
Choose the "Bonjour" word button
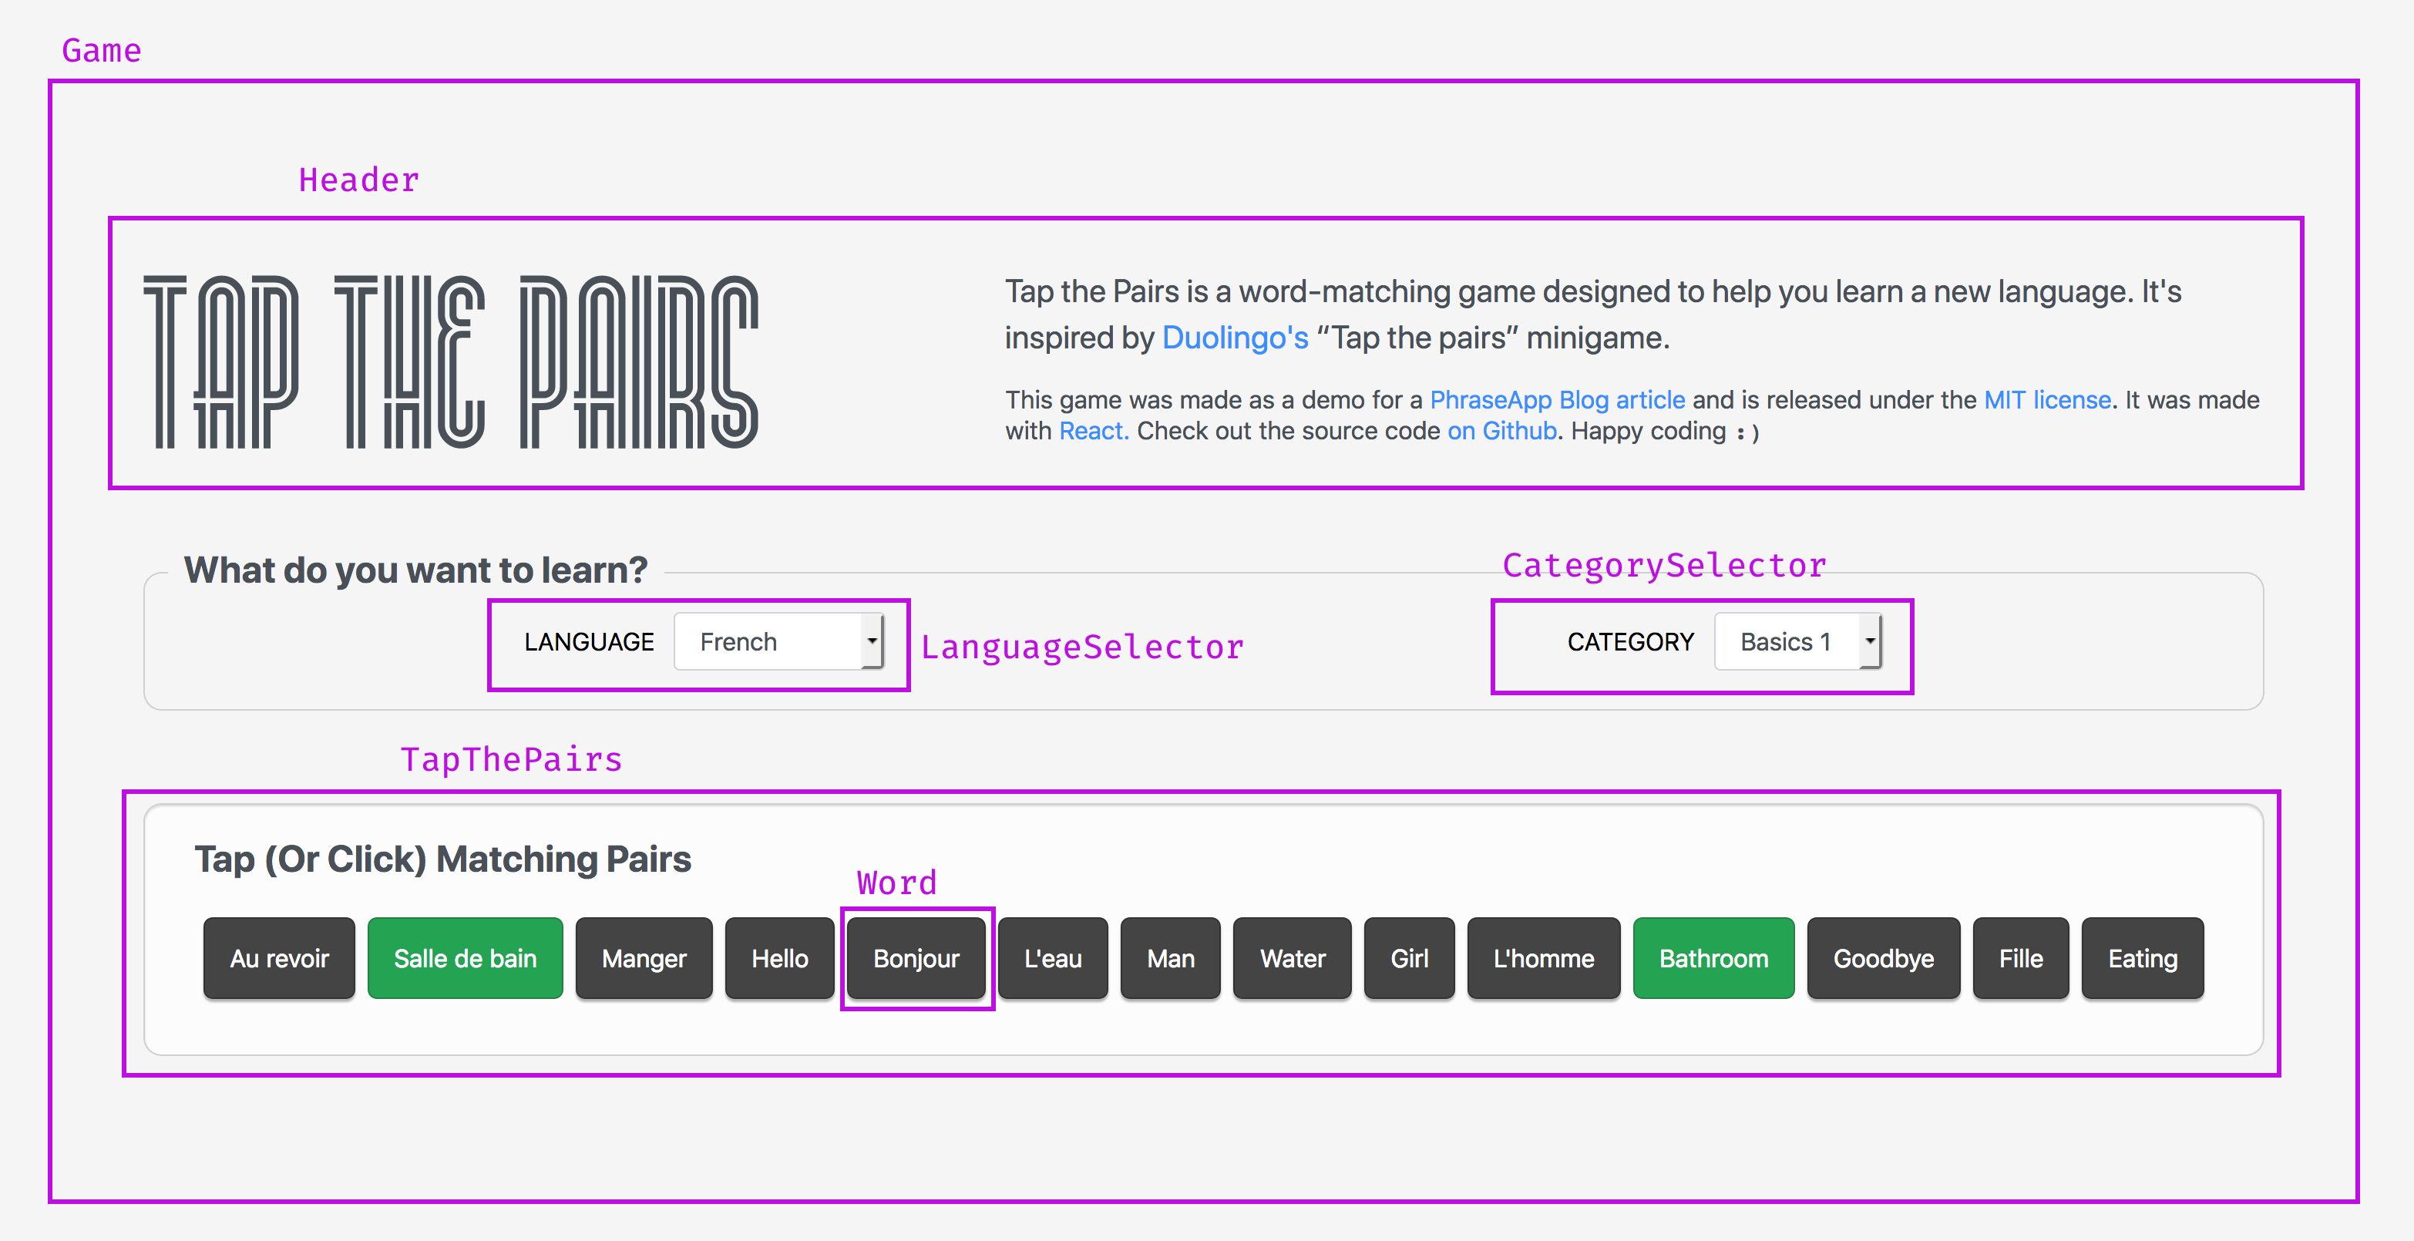916,958
